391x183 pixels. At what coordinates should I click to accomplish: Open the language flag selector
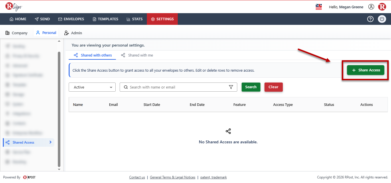pyautogui.click(x=319, y=7)
